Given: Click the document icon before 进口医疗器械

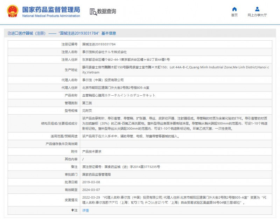Looking at the screenshot, I should 9,33.
